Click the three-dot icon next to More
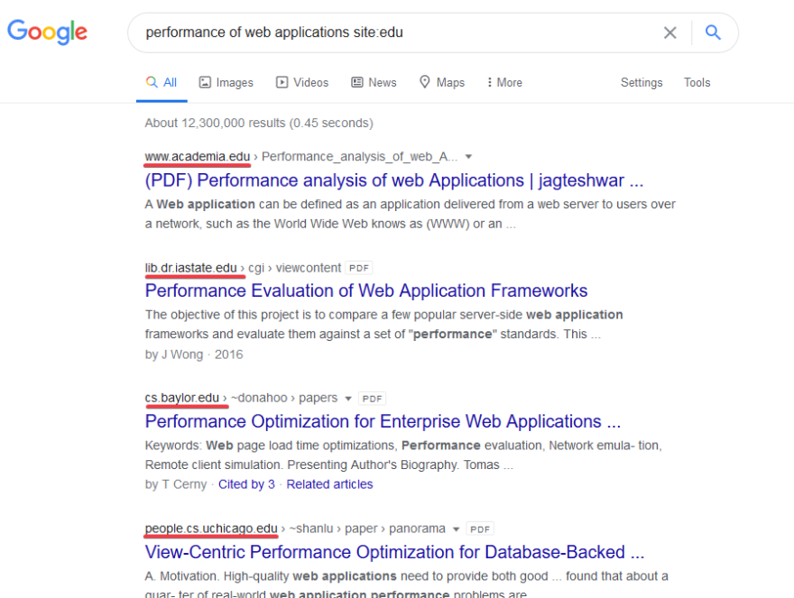The height and width of the screenshot is (598, 794). [490, 82]
